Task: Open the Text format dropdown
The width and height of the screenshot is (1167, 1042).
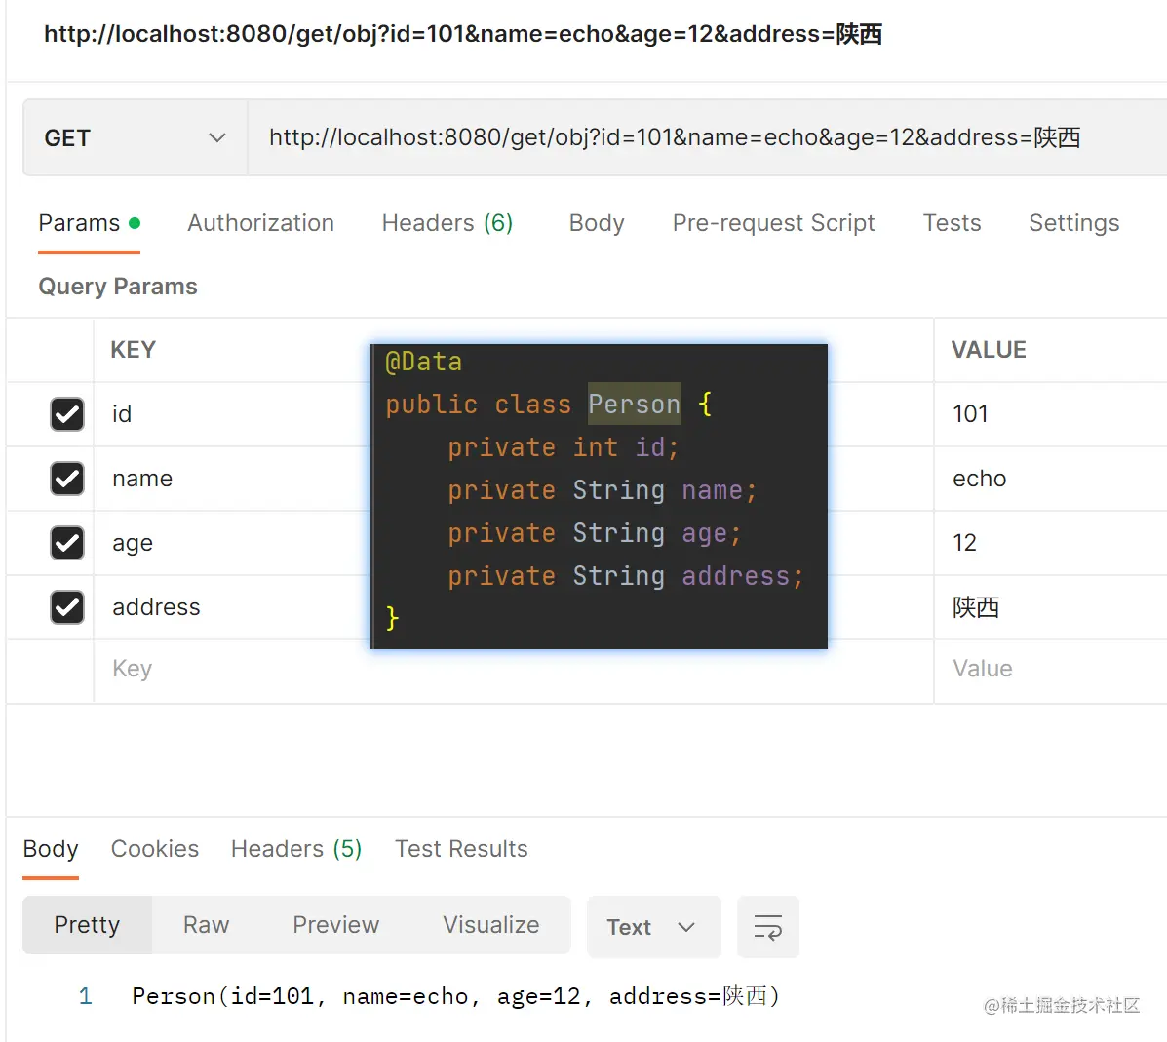Action: click(x=653, y=927)
